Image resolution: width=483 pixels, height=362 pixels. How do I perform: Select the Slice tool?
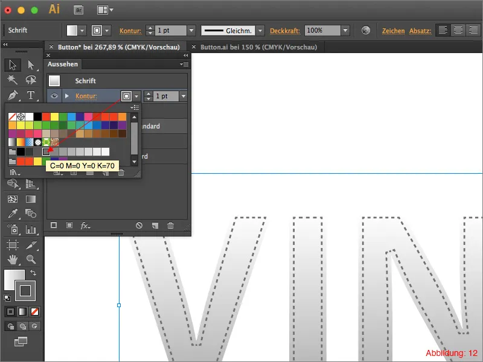pyautogui.click(x=31, y=245)
